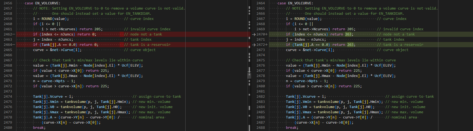
Task: Click the revert arrow beside line 2472
Action: click(x=254, y=45)
